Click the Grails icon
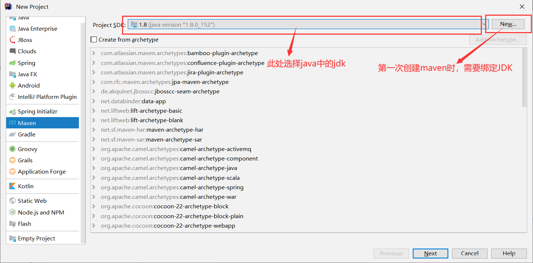Image resolution: width=533 pixels, height=263 pixels. pyautogui.click(x=12, y=160)
